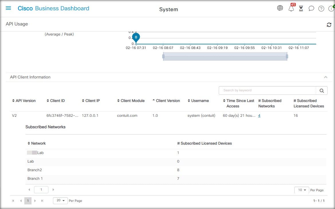Open the chat feedback bubble icon
335x209 pixels.
(x=311, y=9)
